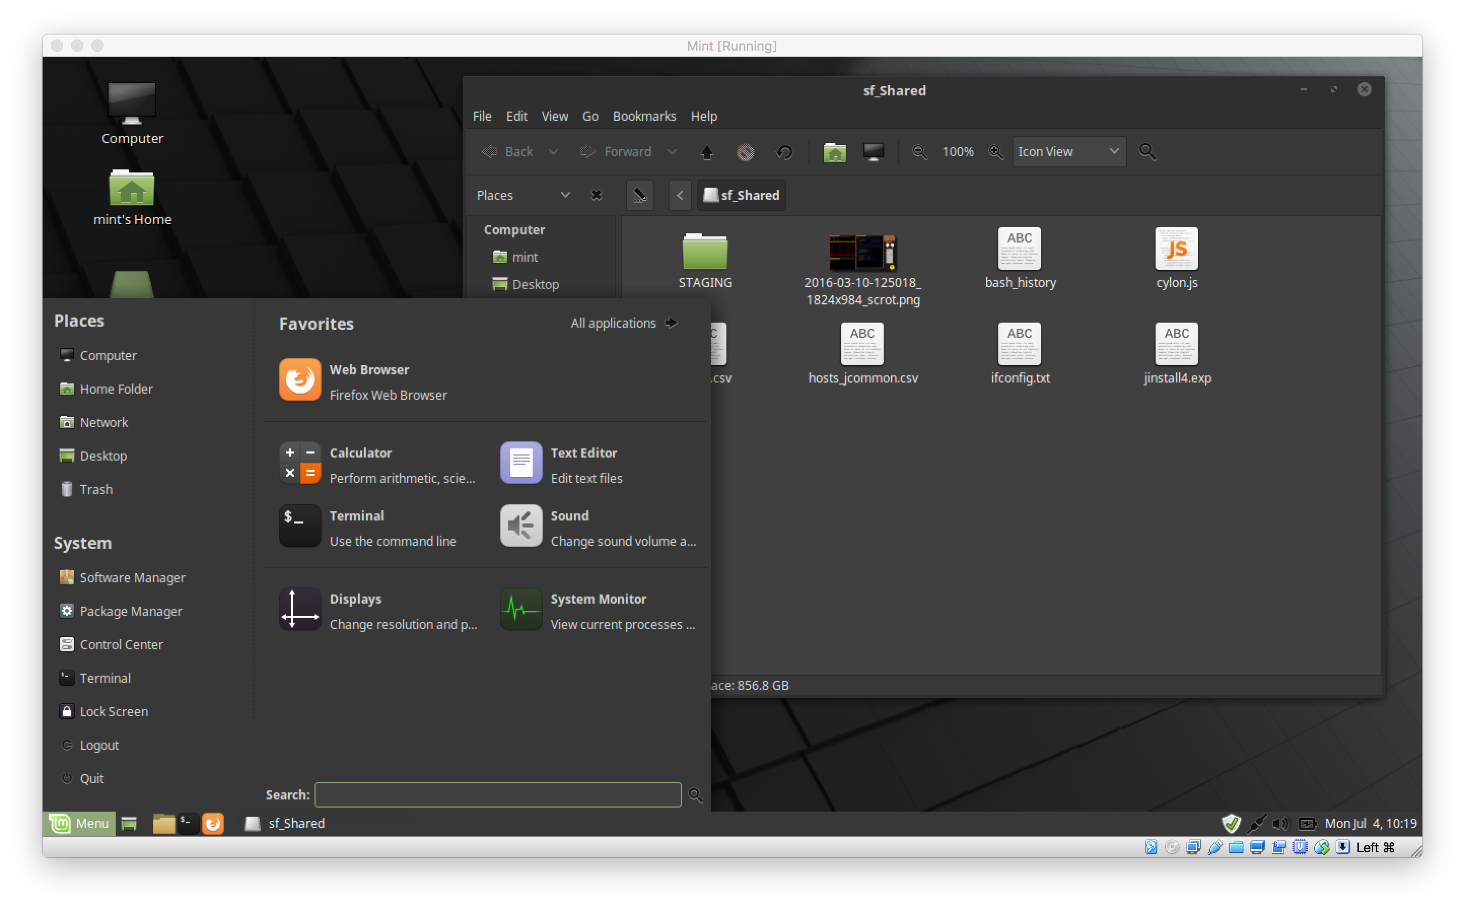Open the file manager search

tap(1147, 152)
